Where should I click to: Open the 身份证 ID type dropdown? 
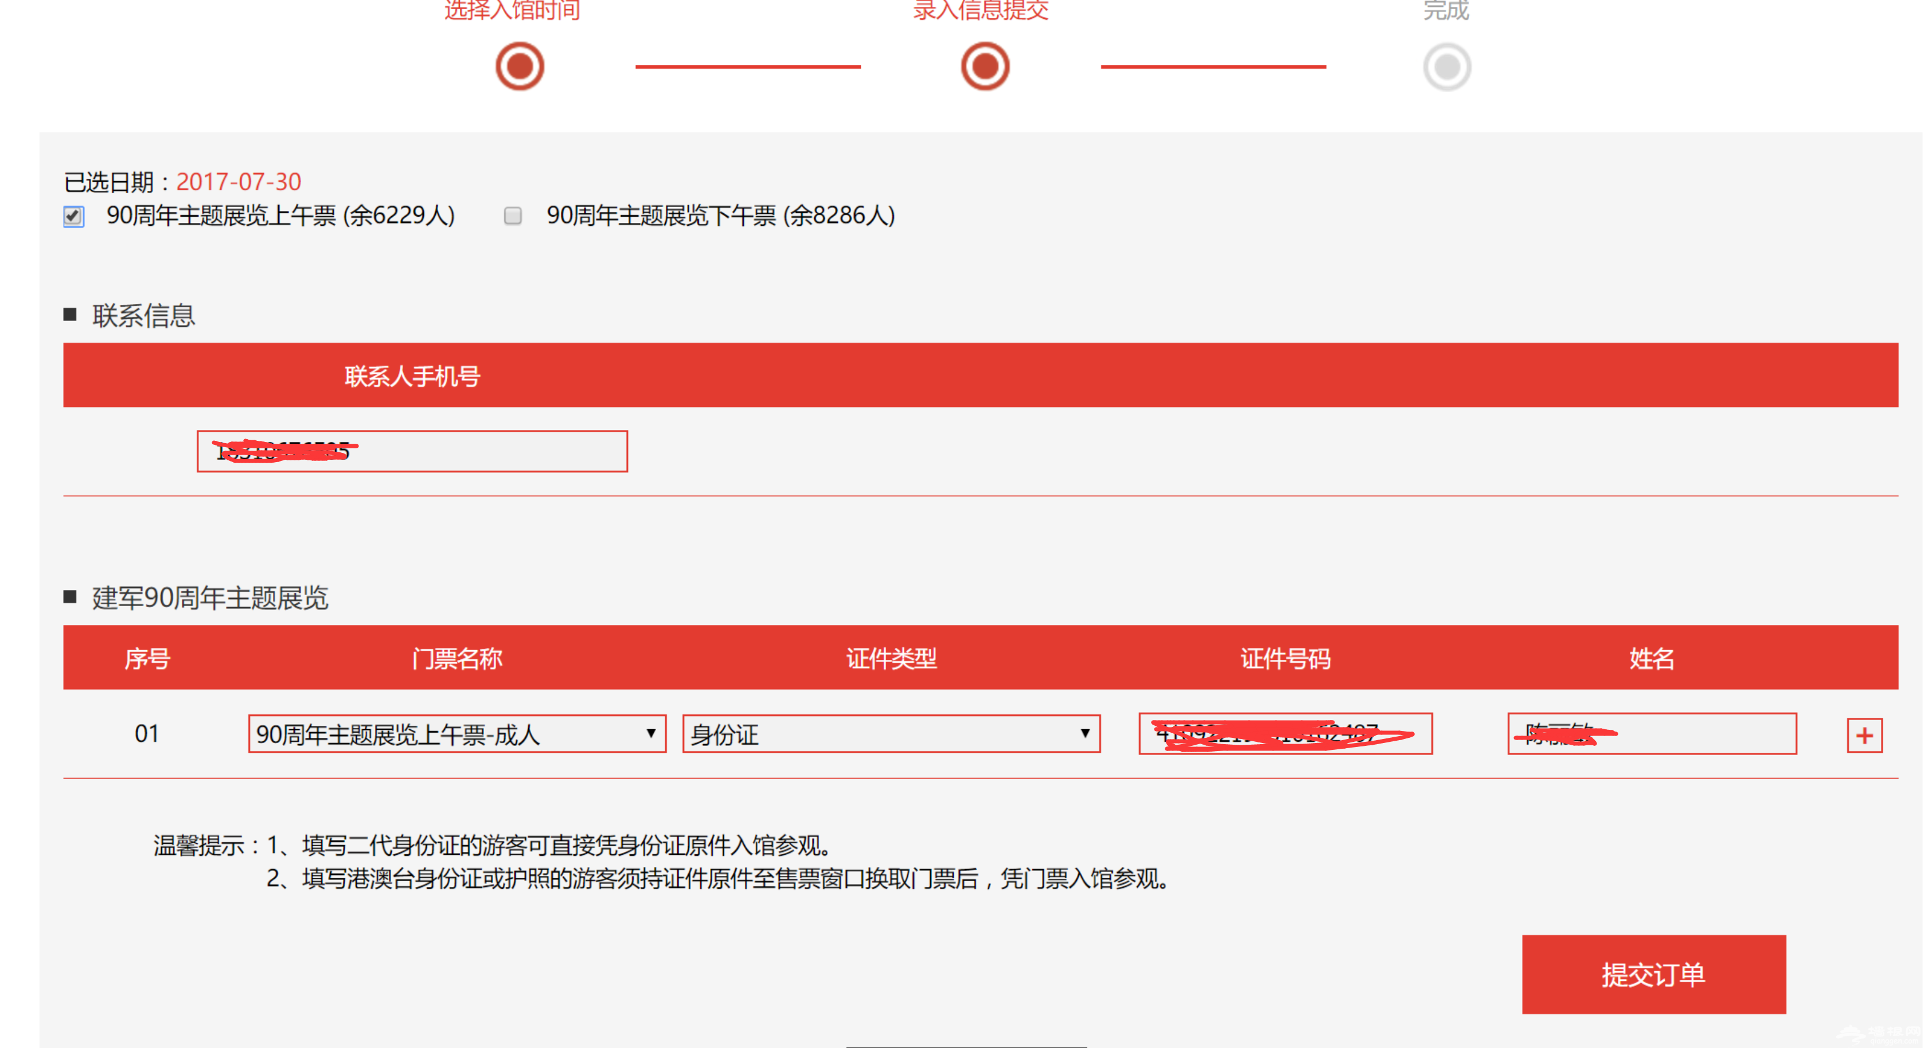coord(891,734)
